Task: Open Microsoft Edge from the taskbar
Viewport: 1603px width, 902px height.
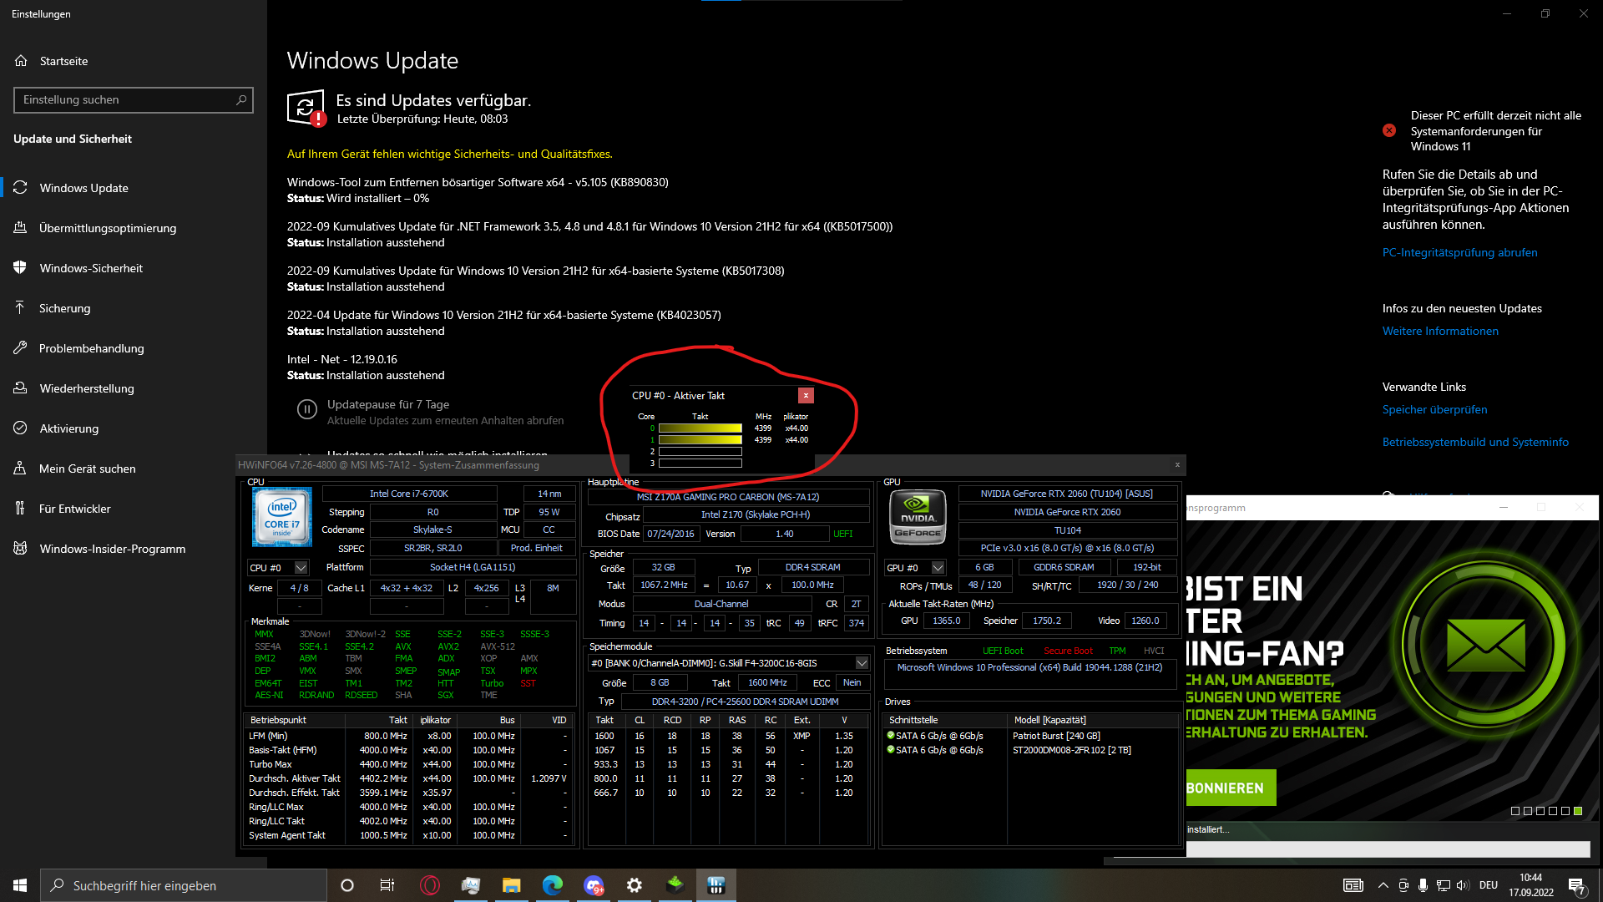Action: pyautogui.click(x=553, y=885)
